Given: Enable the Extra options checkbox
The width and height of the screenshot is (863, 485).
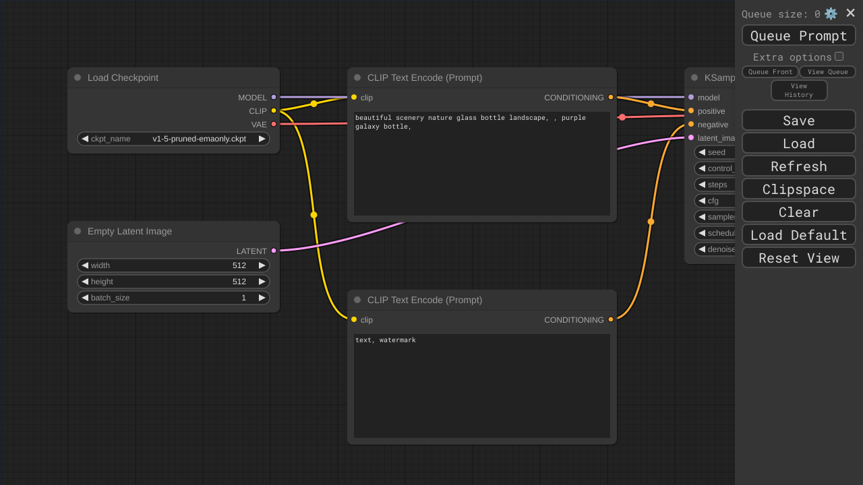Looking at the screenshot, I should pos(839,57).
